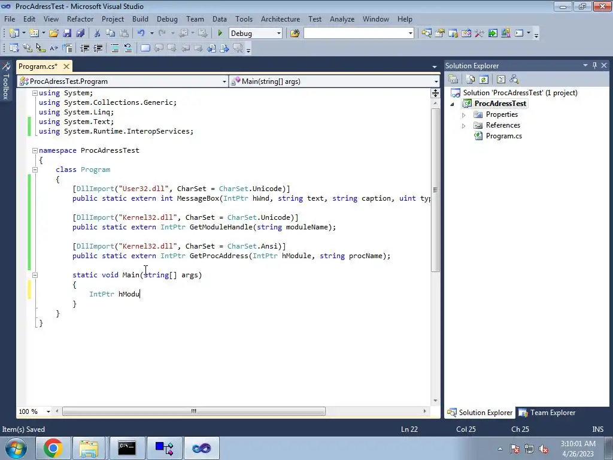Expand the Properties node in Solution Explorer
The image size is (613, 460).
[x=464, y=115]
